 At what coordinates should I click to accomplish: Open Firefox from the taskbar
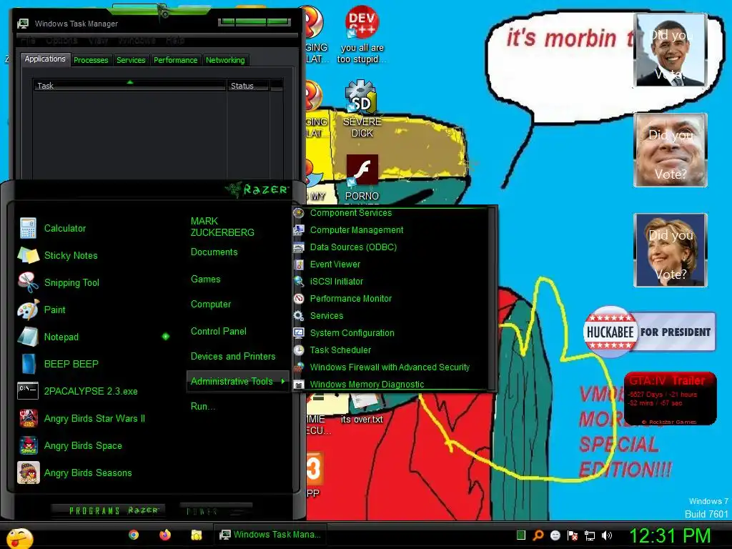(165, 535)
